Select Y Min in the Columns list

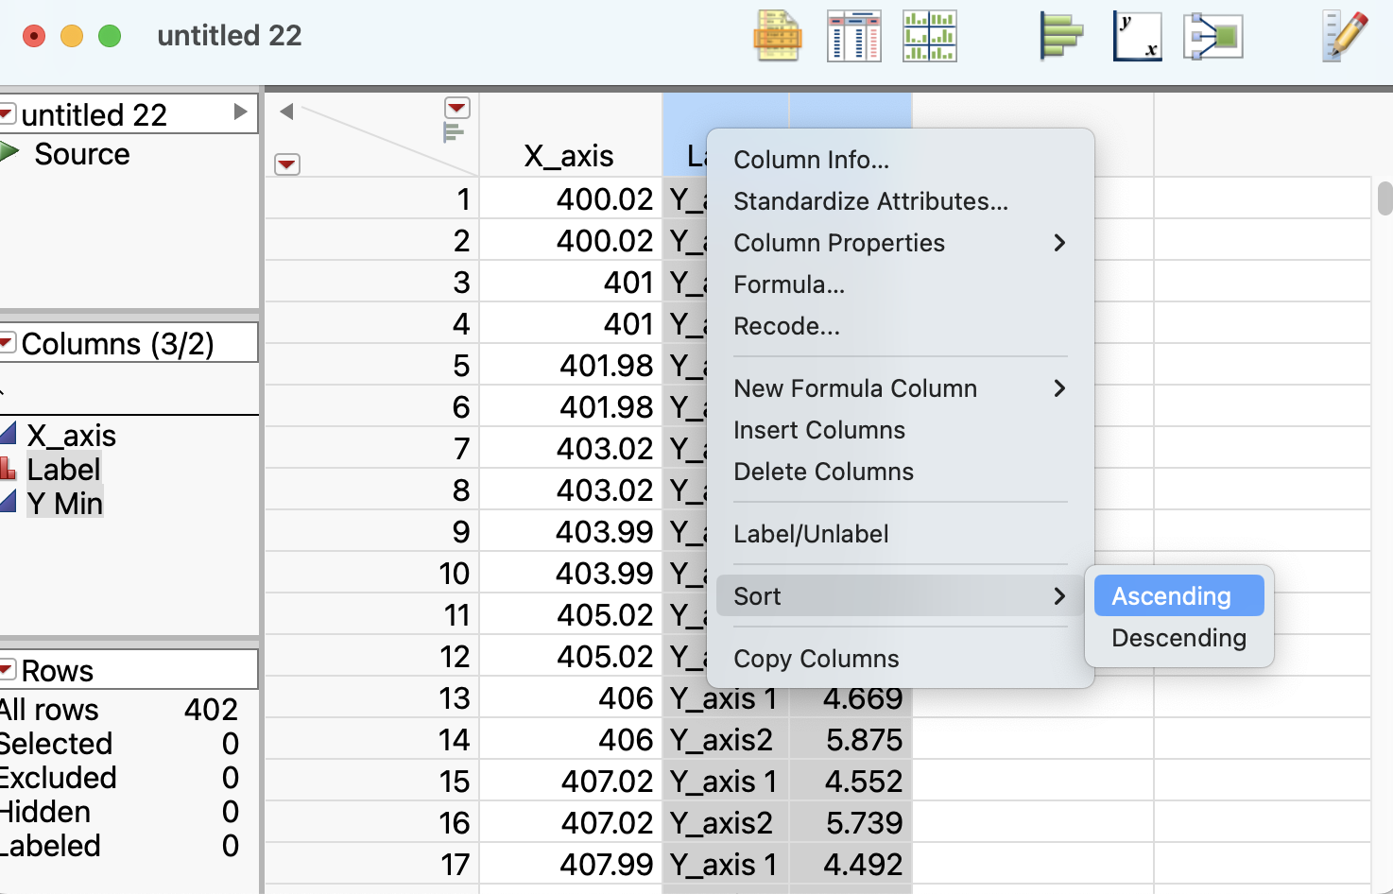(x=64, y=504)
